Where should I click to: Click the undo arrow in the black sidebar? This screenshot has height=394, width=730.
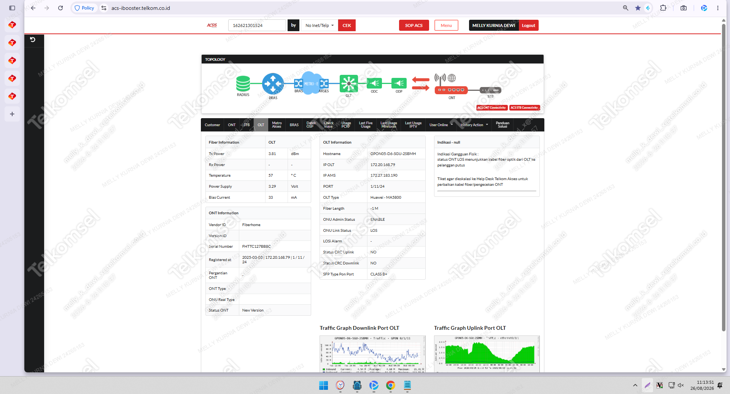click(x=33, y=40)
